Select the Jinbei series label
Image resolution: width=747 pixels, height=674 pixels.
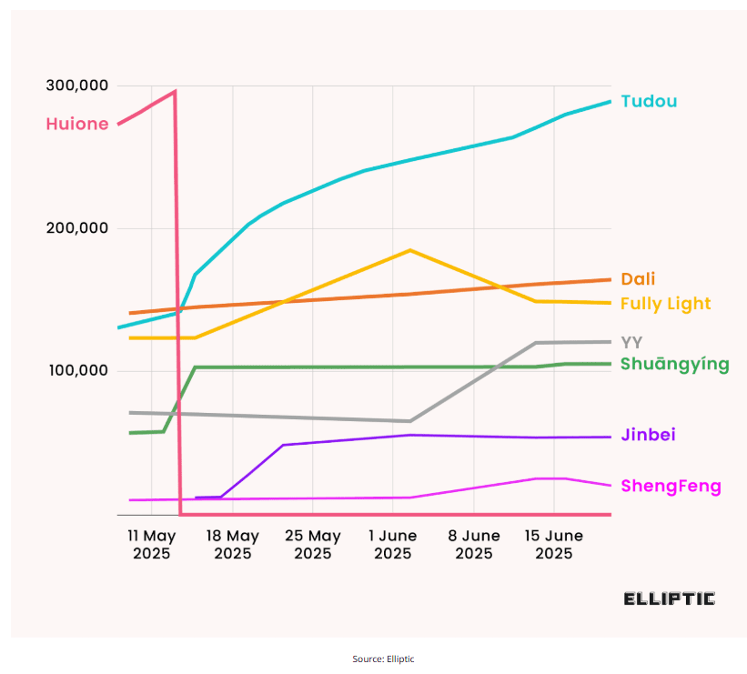648,435
